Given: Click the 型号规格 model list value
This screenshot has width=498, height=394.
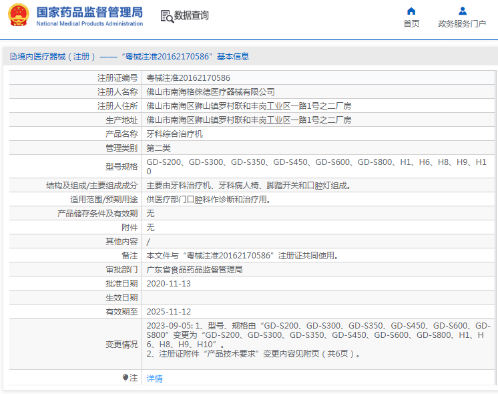Looking at the screenshot, I should pos(316,166).
